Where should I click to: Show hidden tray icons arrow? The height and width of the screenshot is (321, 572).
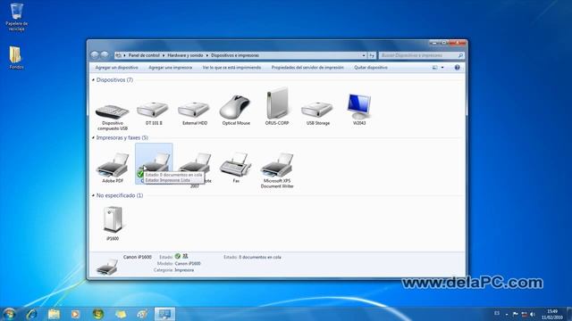point(507,315)
